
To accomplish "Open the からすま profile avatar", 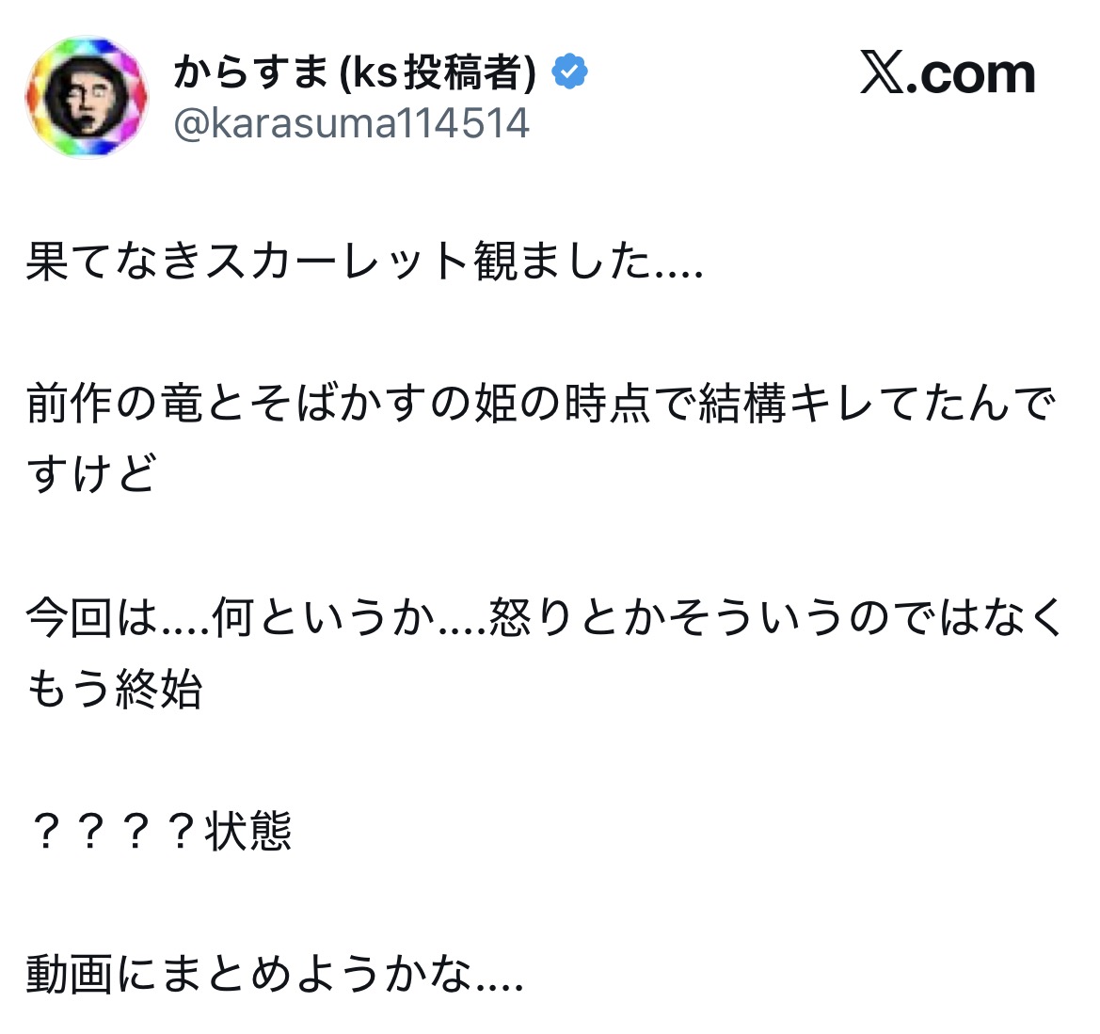I will coord(86,98).
